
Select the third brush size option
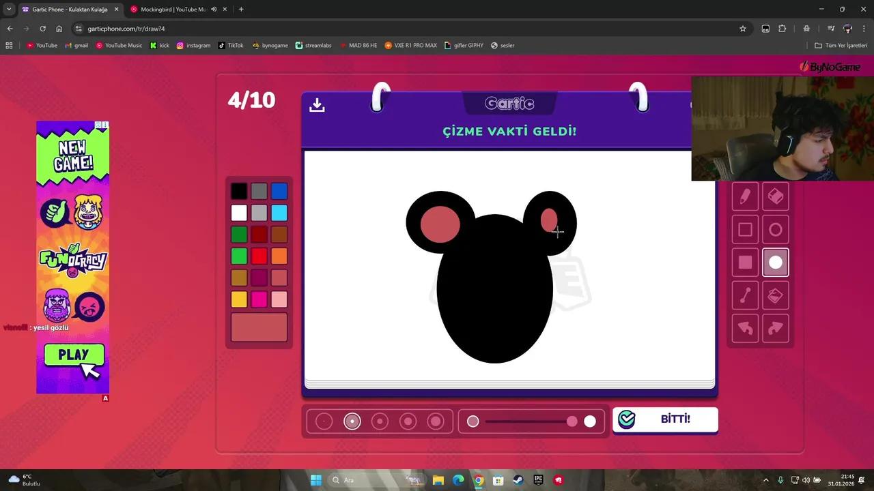click(380, 421)
